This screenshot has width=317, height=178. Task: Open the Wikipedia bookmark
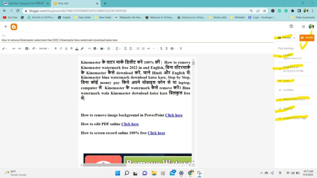tap(128, 18)
